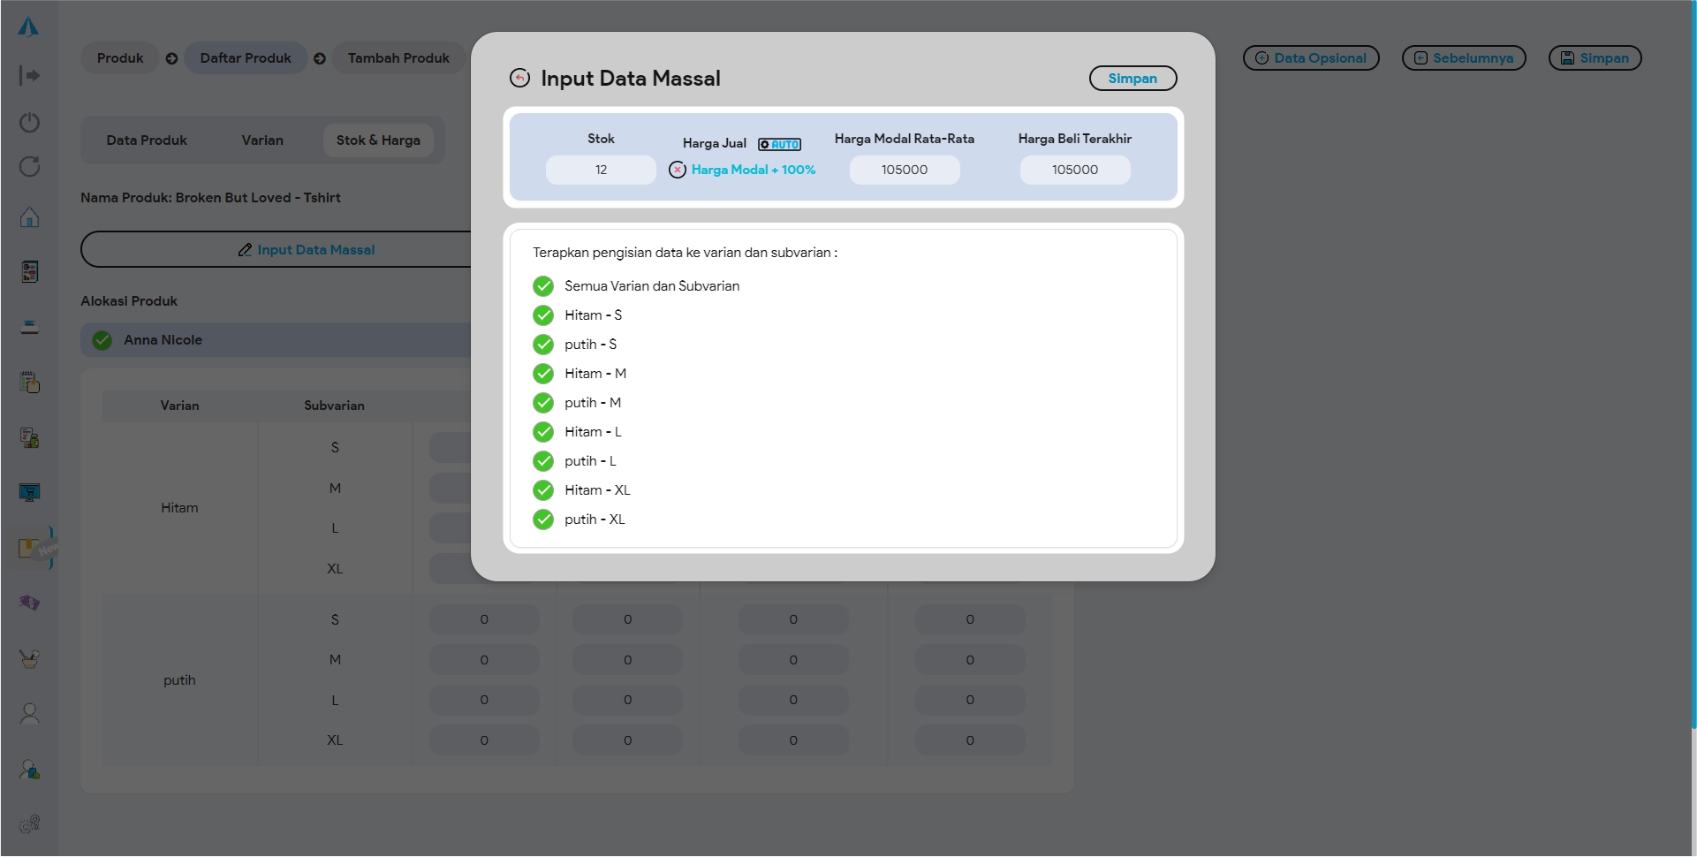Toggle the Hitam - S checkbox

coord(543,315)
